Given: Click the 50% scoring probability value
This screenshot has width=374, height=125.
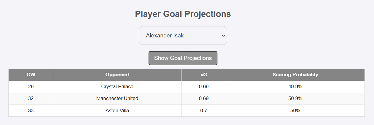Looking at the screenshot, I should pyautogui.click(x=295, y=110).
